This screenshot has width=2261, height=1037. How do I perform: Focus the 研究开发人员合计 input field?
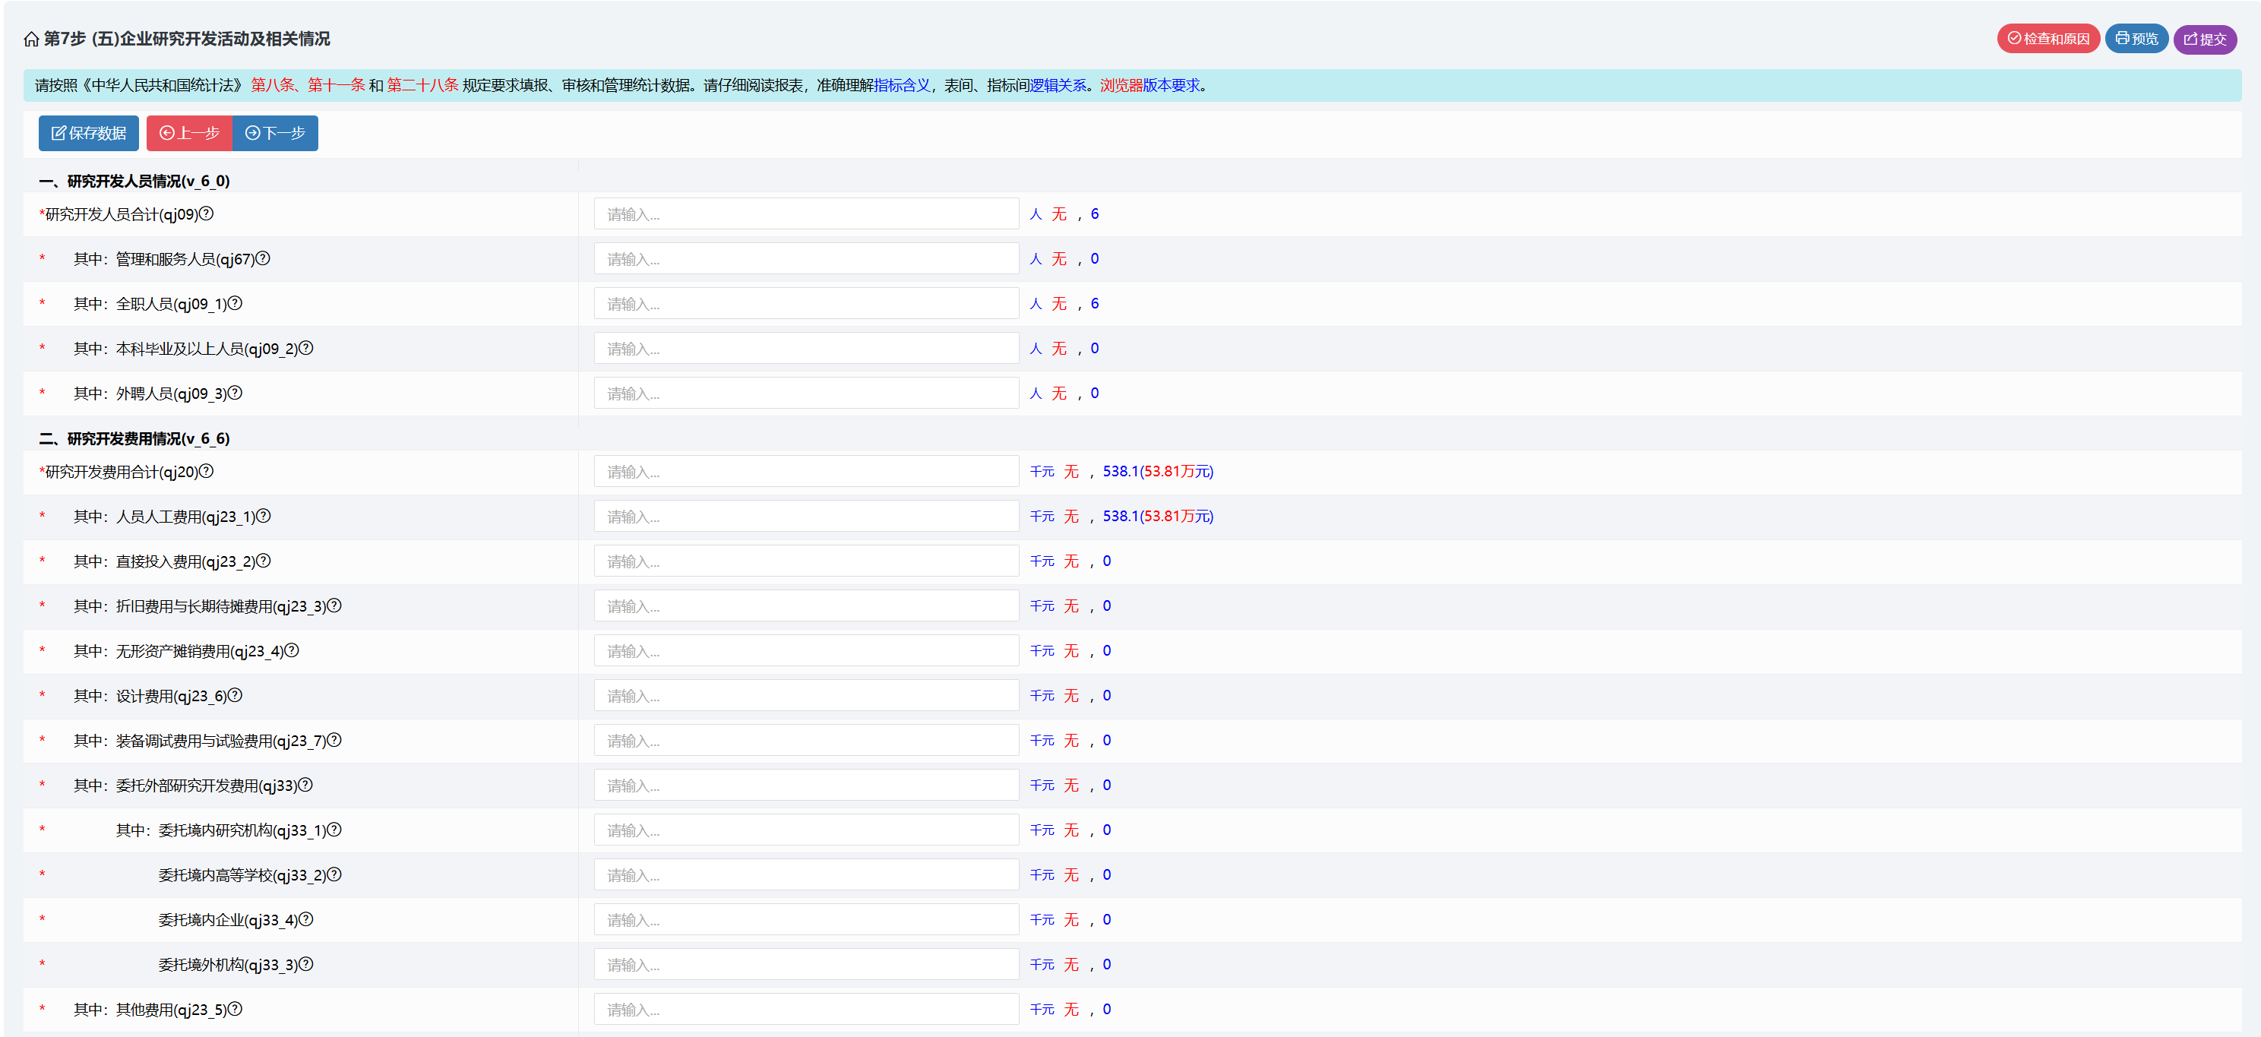pos(806,214)
